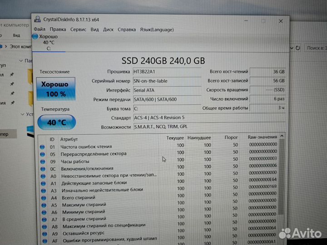This screenshot has width=327, height=245.
Task: Open the Вид tab in the Explorer window
Action: coord(16,35)
